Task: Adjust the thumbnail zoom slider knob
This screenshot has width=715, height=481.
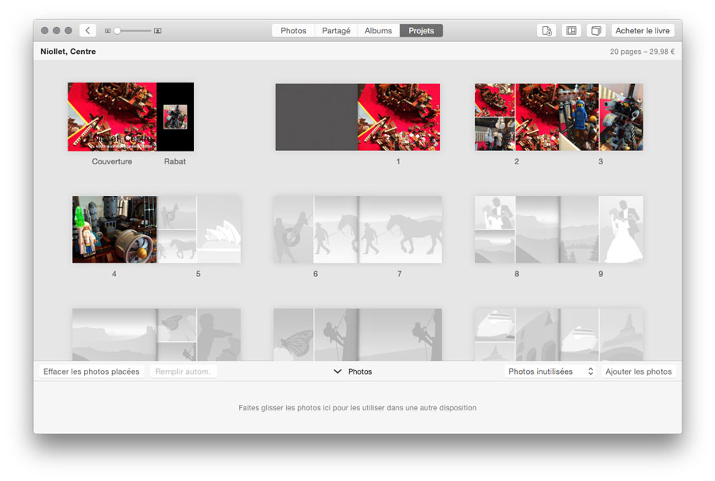Action: coord(118,30)
